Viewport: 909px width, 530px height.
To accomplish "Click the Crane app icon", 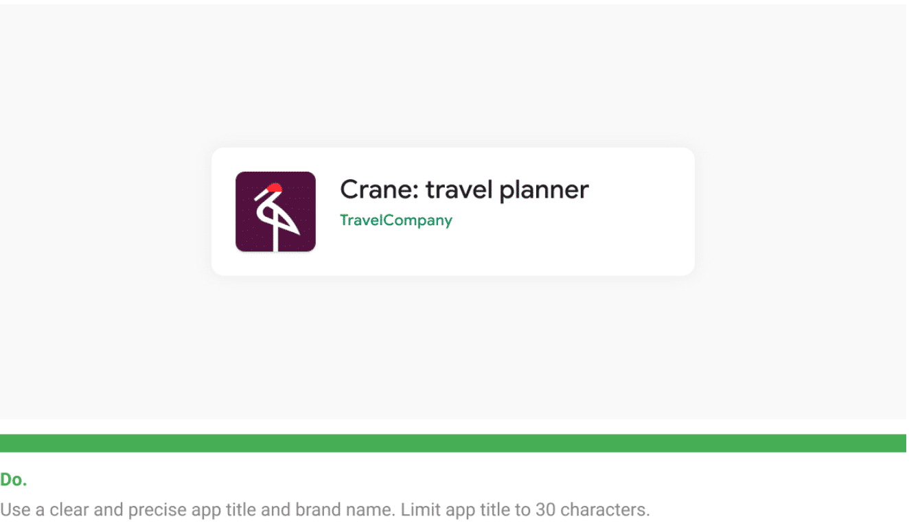I will (275, 211).
